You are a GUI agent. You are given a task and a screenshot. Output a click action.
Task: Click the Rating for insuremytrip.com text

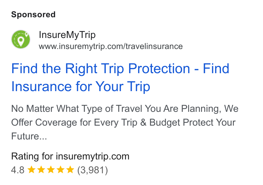click(x=70, y=157)
